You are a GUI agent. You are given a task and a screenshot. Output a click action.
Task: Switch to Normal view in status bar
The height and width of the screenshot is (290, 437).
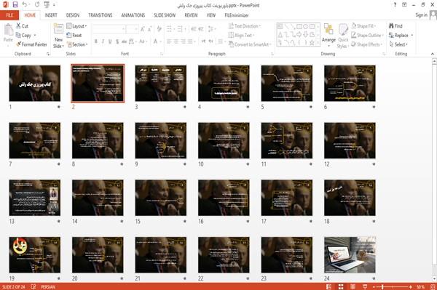point(329,286)
